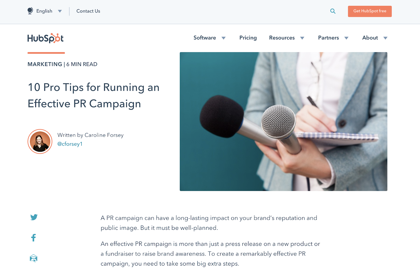
Task: Share the article on Twitter
Action: point(34,217)
